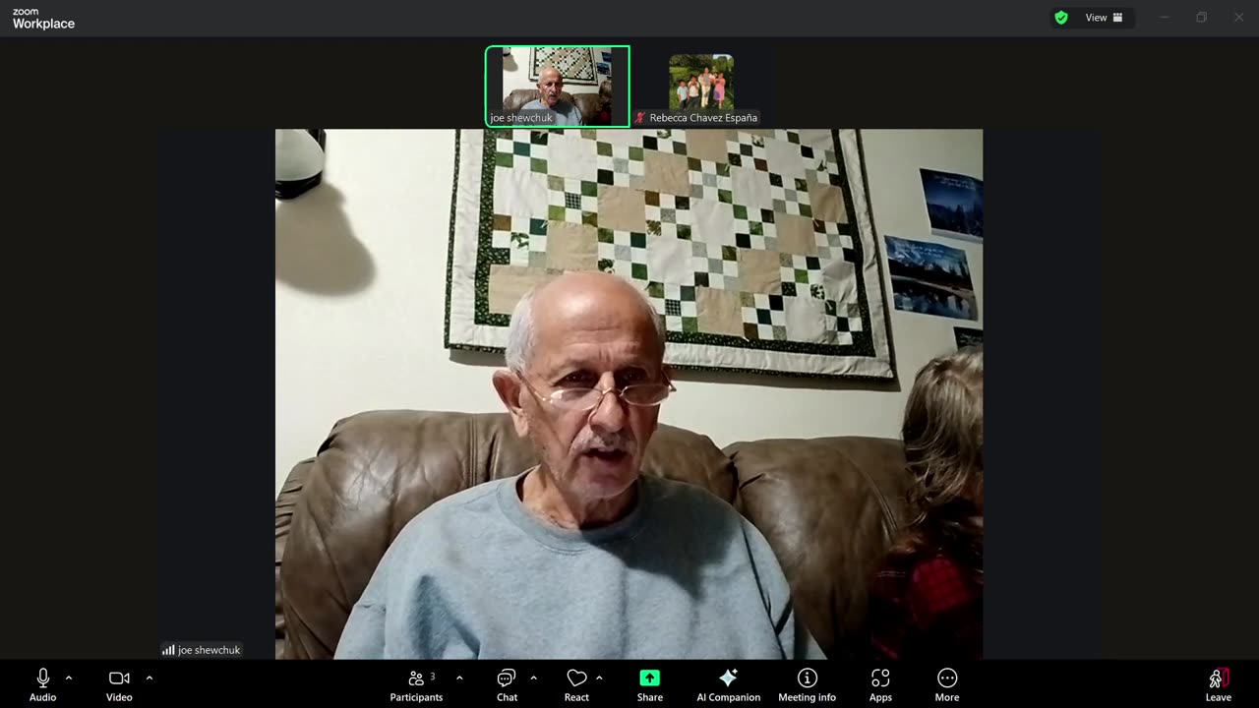Expand React options caret

click(x=599, y=678)
